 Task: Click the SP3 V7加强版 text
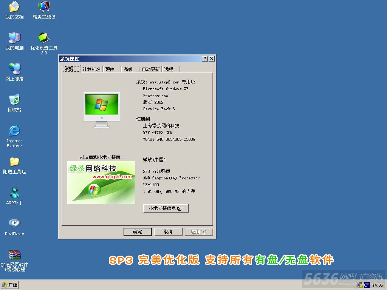157,171
